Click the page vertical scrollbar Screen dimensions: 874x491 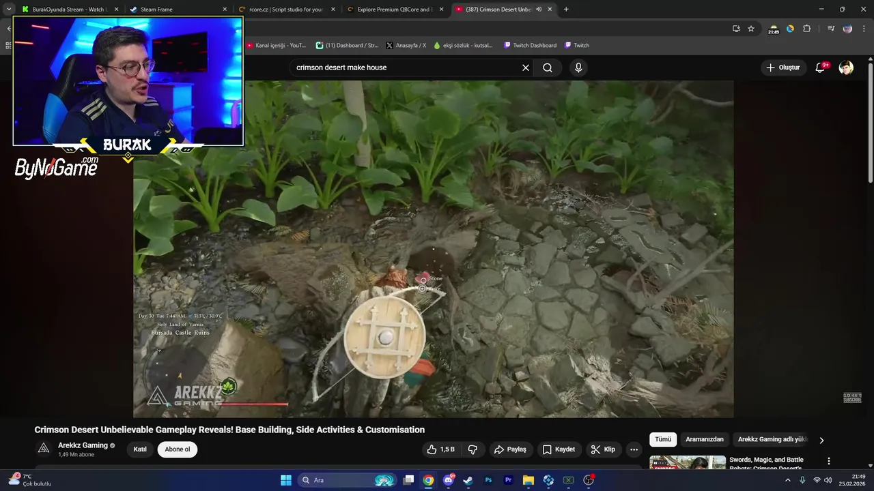(870, 123)
